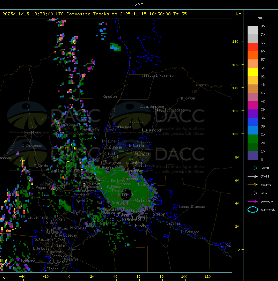The image size is (278, 281).
Task: Select the light gray 70-80 dBZ swatch
Action: (x=253, y=30)
